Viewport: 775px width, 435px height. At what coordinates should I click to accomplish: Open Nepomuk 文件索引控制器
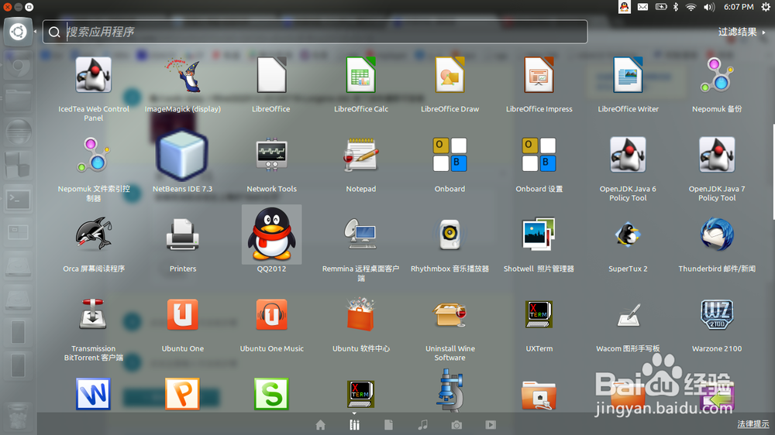[x=94, y=155]
